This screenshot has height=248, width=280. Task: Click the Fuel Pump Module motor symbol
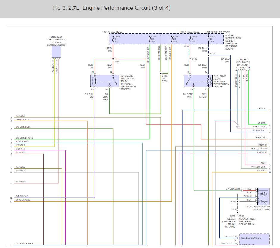click(x=263, y=194)
